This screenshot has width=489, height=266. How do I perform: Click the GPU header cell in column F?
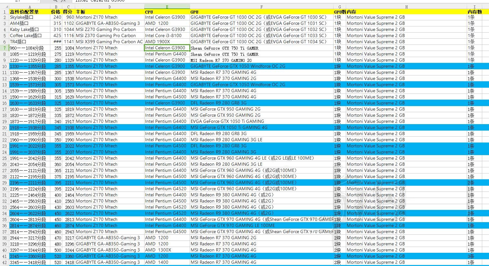262,12
